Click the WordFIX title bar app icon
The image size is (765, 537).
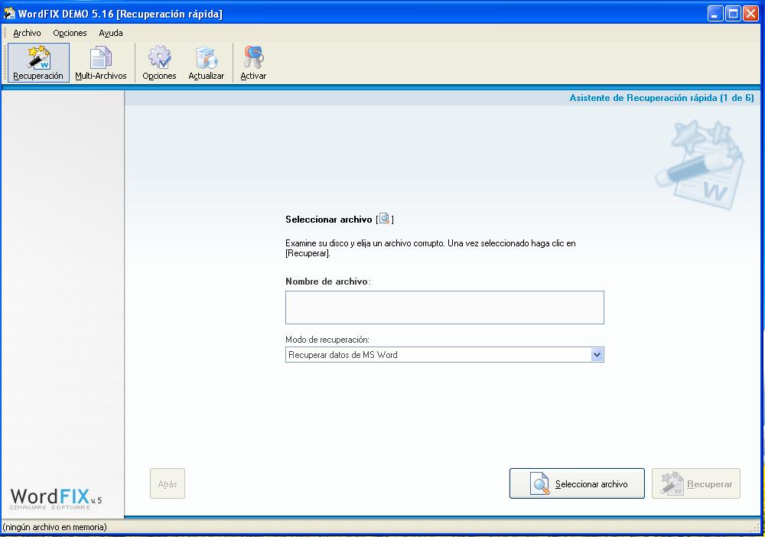(x=9, y=13)
